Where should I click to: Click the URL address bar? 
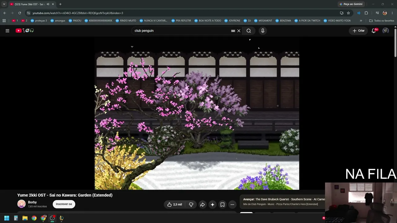click(183, 13)
